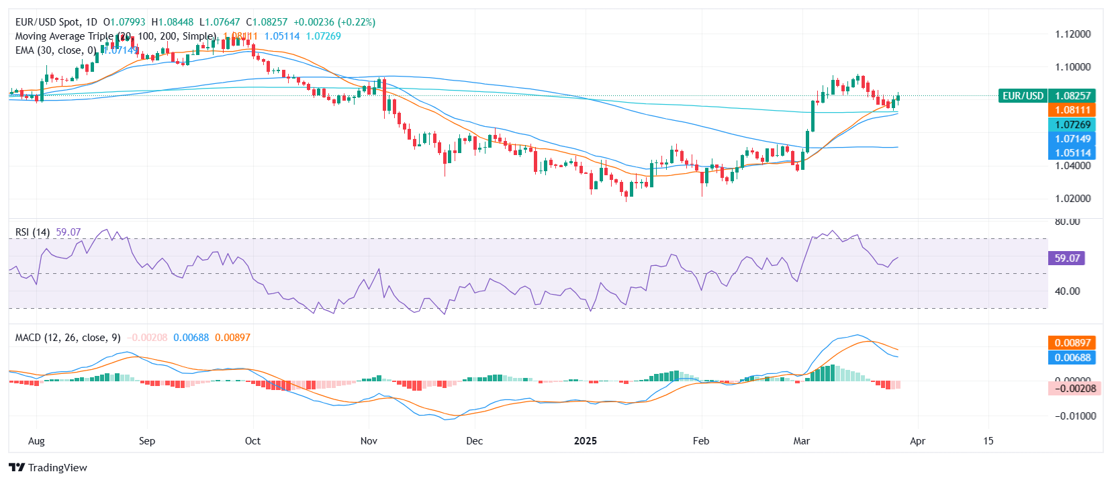Select the RSI (14) indicator label
This screenshot has height=482, width=1112.
32,232
